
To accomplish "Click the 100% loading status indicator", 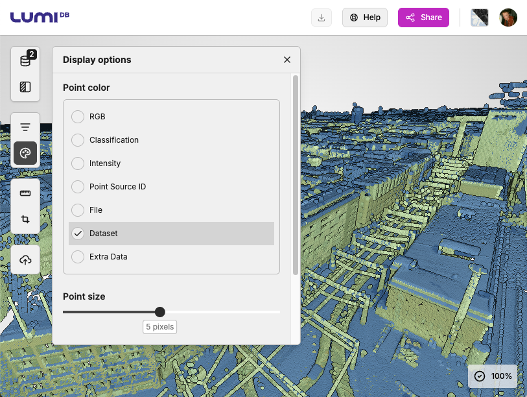I will click(x=493, y=376).
